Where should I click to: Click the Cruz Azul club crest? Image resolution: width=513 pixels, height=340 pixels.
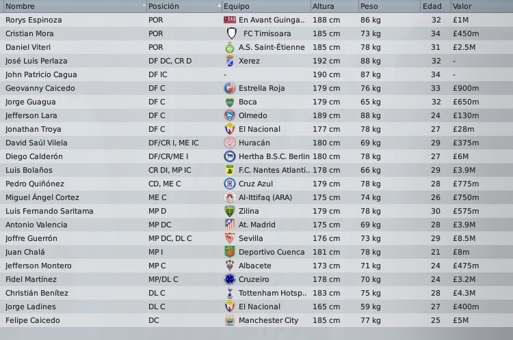tap(230, 184)
